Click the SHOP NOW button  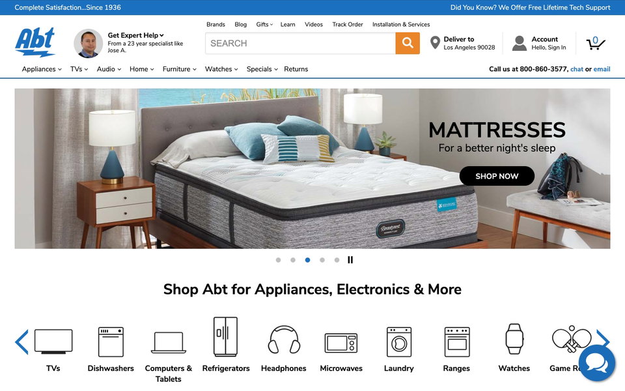pyautogui.click(x=497, y=176)
